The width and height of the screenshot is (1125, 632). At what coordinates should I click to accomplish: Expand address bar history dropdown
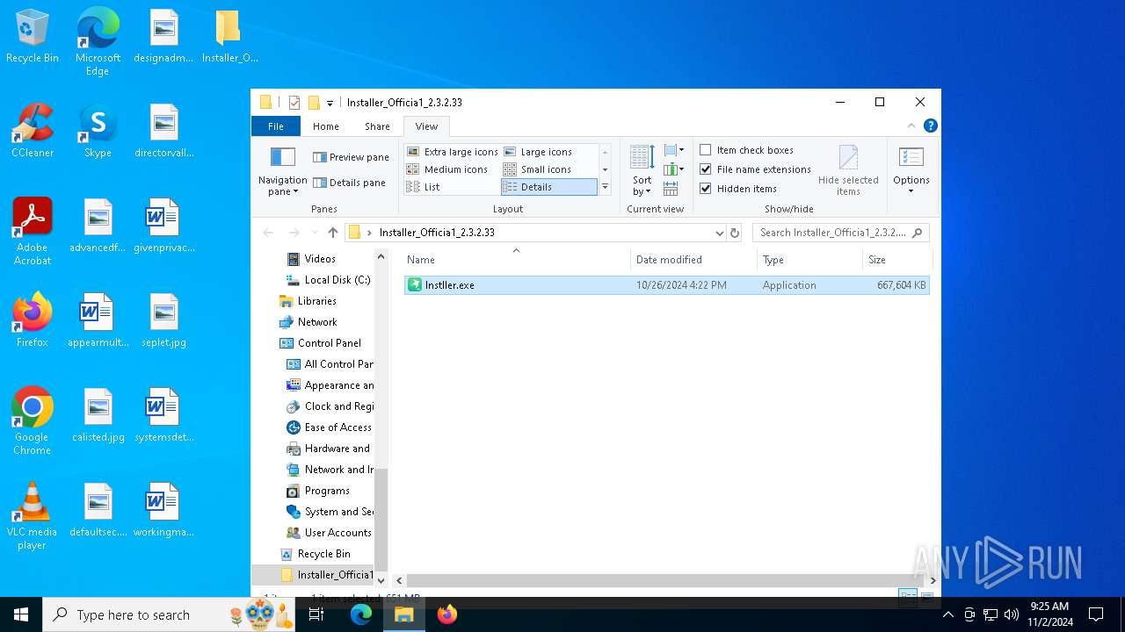coord(719,233)
